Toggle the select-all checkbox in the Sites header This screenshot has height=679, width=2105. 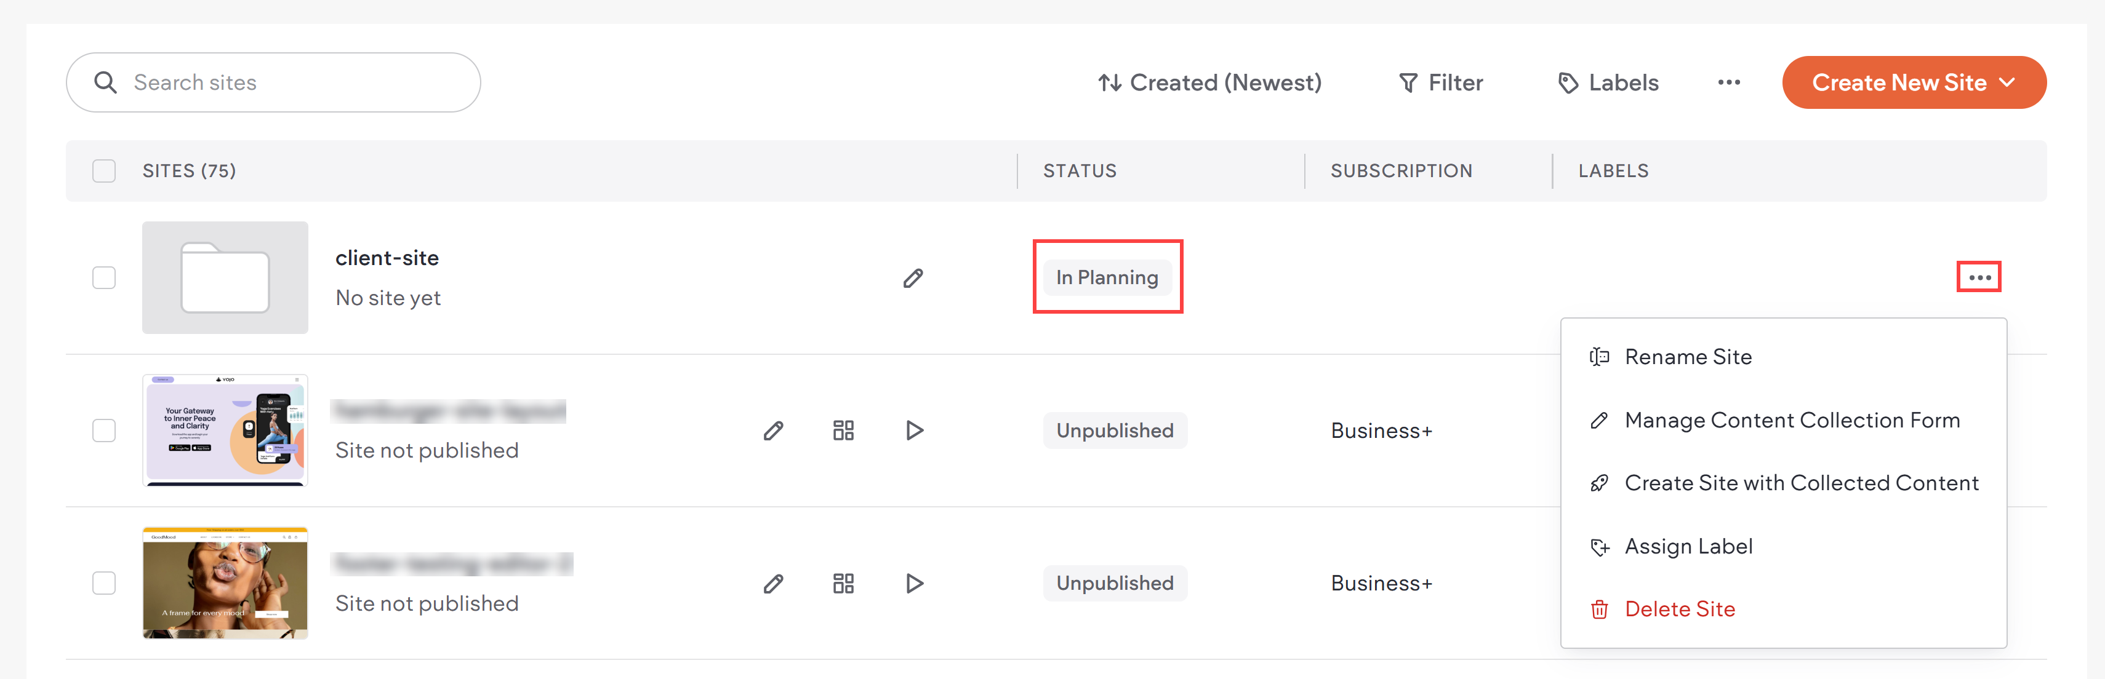pyautogui.click(x=104, y=170)
